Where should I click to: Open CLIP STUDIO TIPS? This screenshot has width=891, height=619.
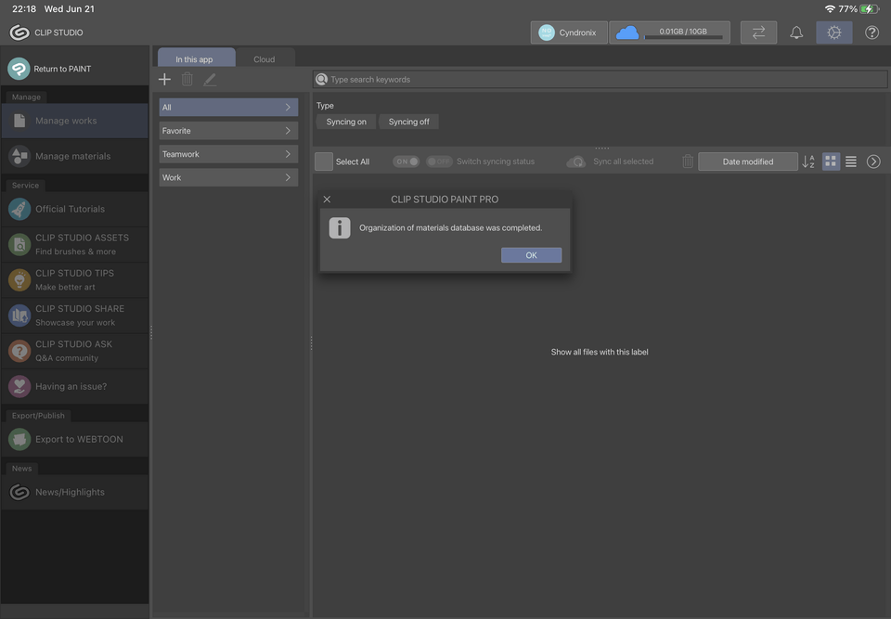coord(75,280)
